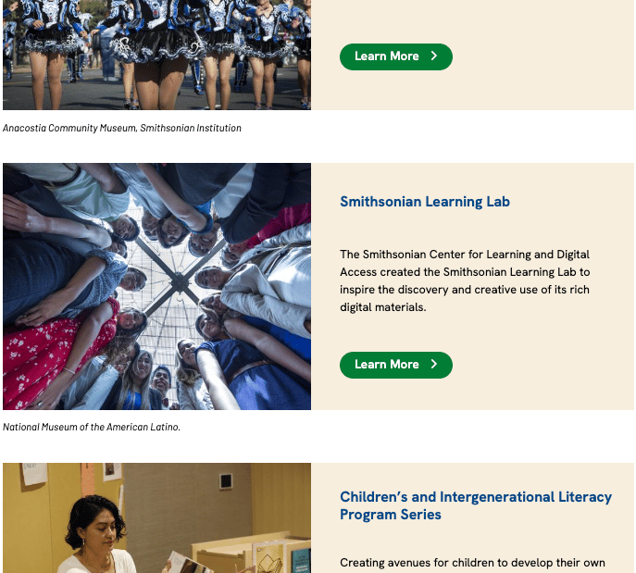
Task: Click the chevron arrow in Learning Lab's Learn More
Action: (433, 364)
